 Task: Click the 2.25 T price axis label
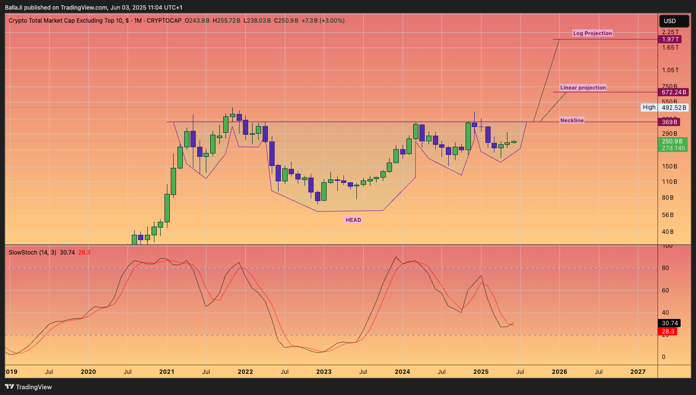670,32
